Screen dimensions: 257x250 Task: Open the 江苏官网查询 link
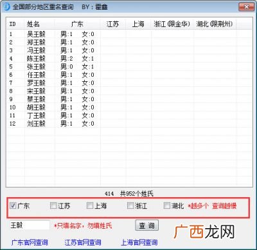pos(83,242)
